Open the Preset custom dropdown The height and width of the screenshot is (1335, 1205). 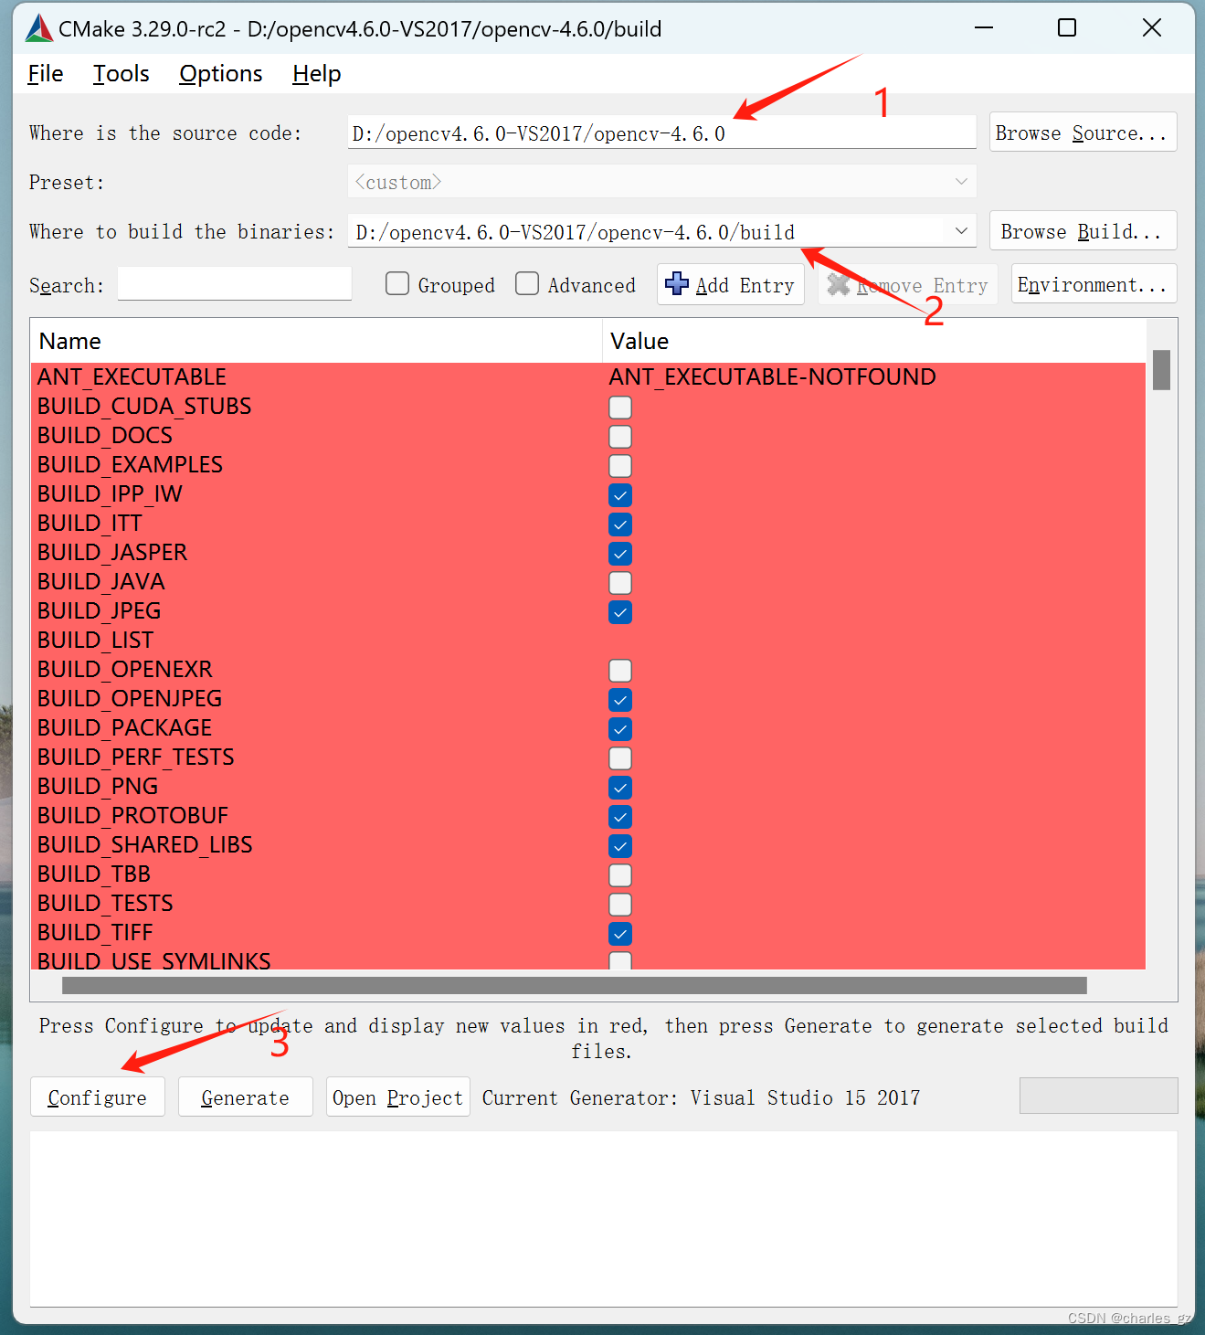point(662,182)
